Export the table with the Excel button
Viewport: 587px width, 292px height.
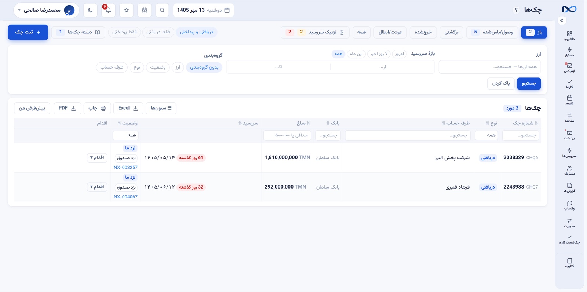(128, 108)
